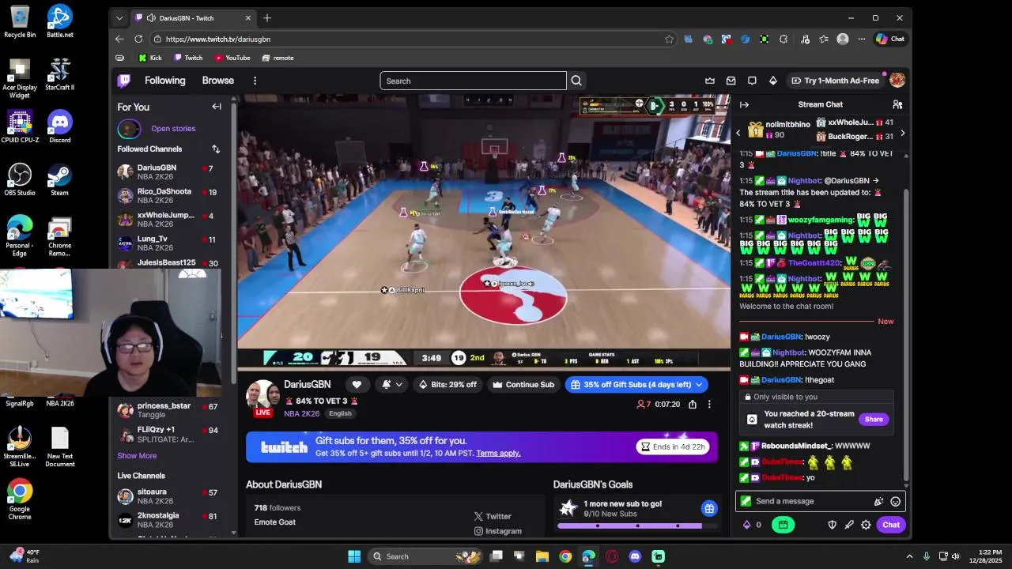Screen dimensions: 1012x569
Task: Expand Show More followed channels
Action: (x=137, y=455)
